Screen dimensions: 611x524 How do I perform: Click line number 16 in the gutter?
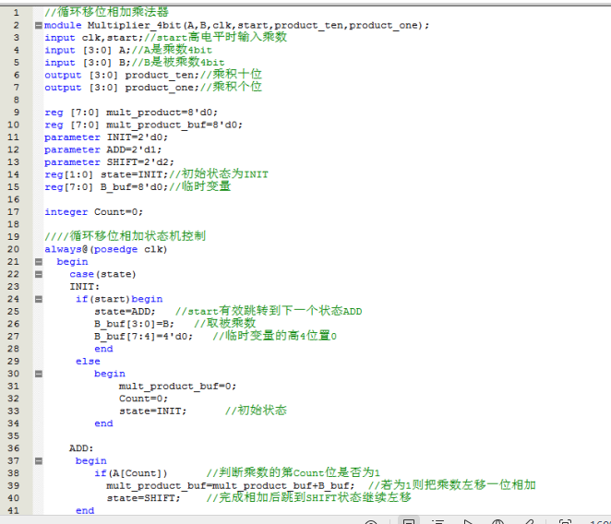tap(13, 199)
